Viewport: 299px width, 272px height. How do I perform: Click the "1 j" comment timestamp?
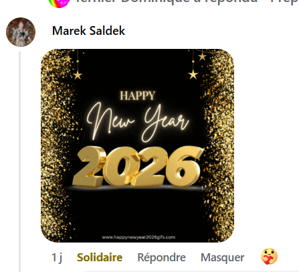pos(57,257)
